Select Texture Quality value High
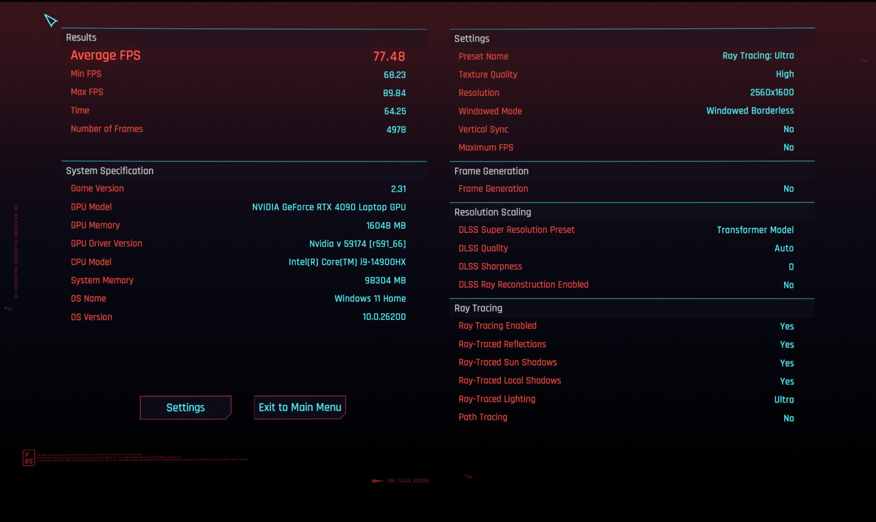876x522 pixels. click(785, 74)
